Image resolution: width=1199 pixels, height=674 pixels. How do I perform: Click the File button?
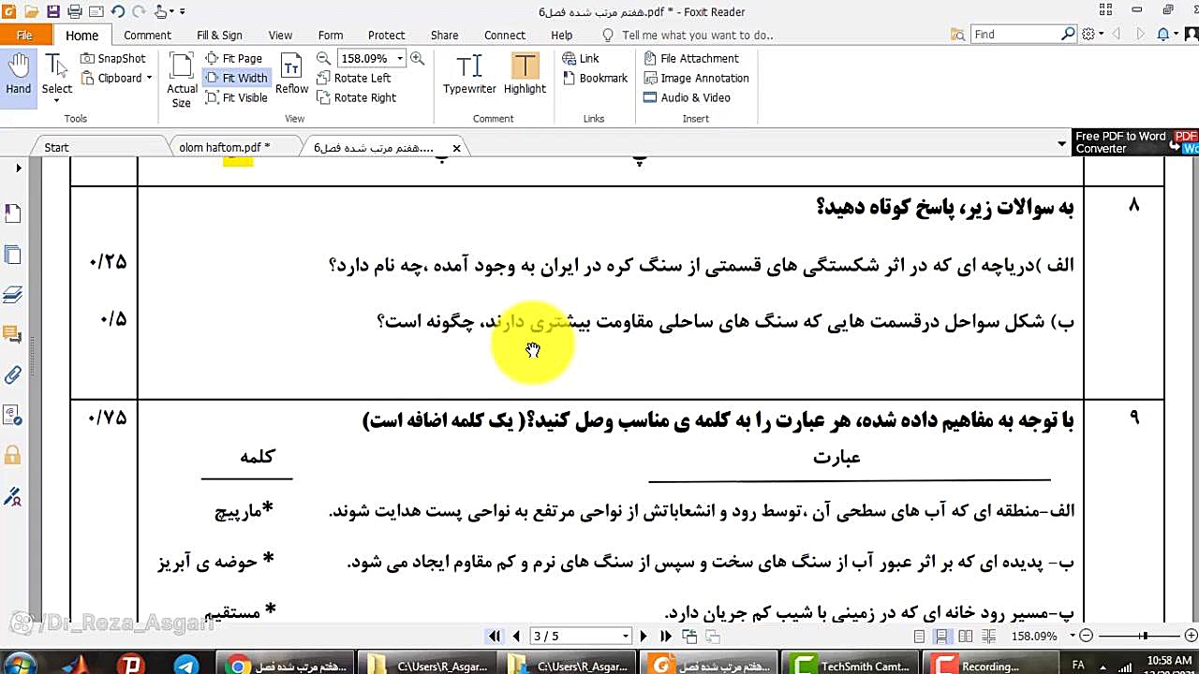[24, 35]
